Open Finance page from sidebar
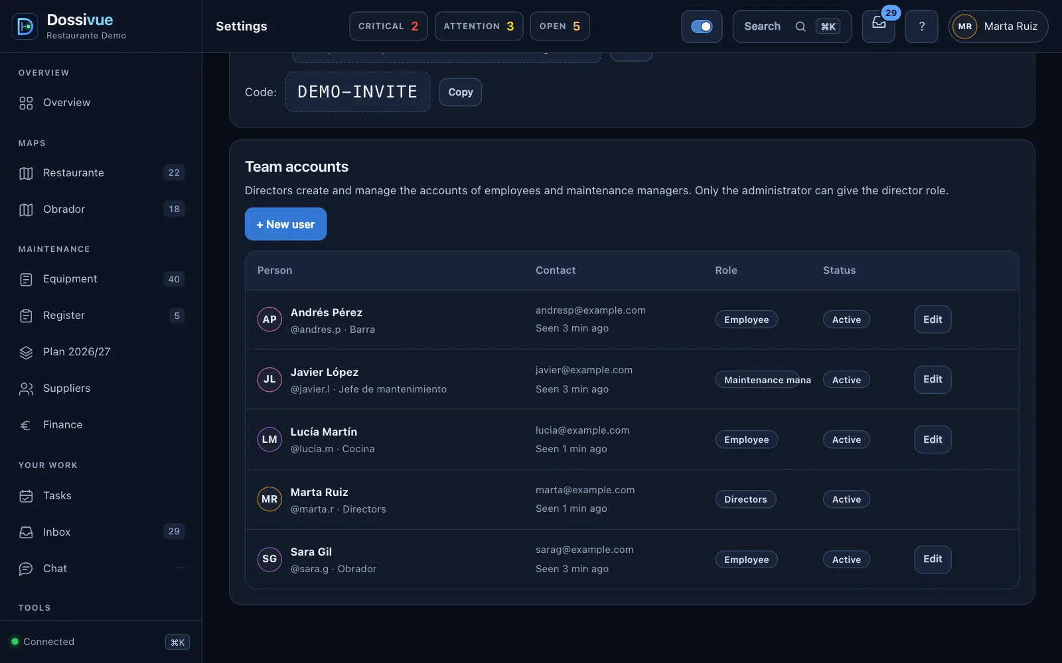This screenshot has width=1062, height=663. point(101,425)
